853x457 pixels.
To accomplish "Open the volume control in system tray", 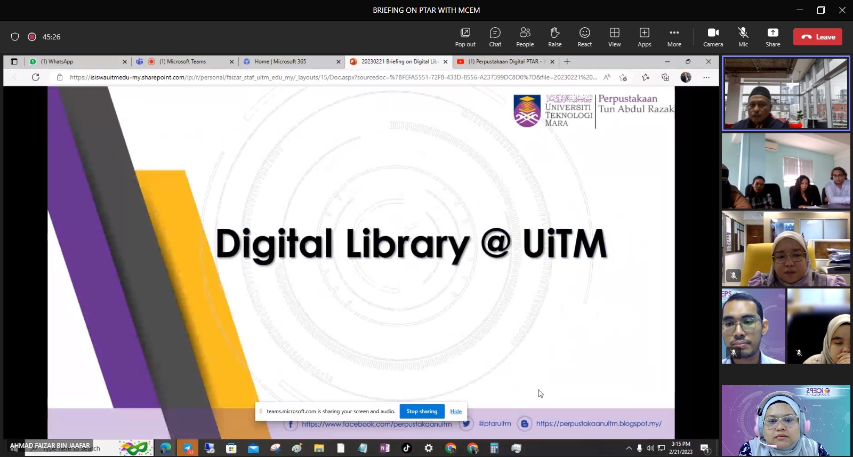I will [650, 448].
